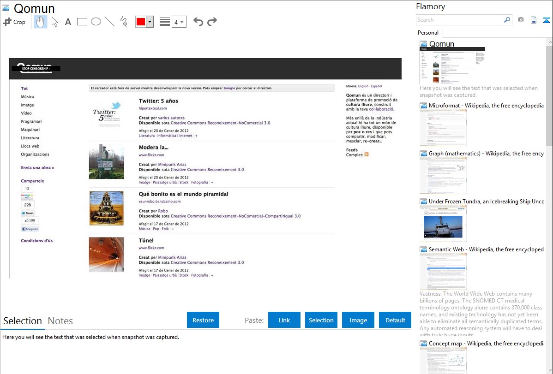Click the icon beside Under Frozen Tundra entry
This screenshot has width=553, height=374.
[423, 202]
